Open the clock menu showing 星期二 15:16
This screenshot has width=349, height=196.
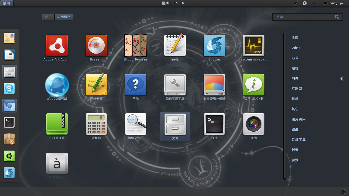pos(173,3)
